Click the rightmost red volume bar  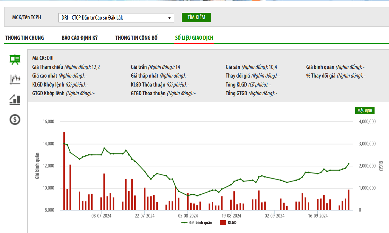tap(349, 200)
